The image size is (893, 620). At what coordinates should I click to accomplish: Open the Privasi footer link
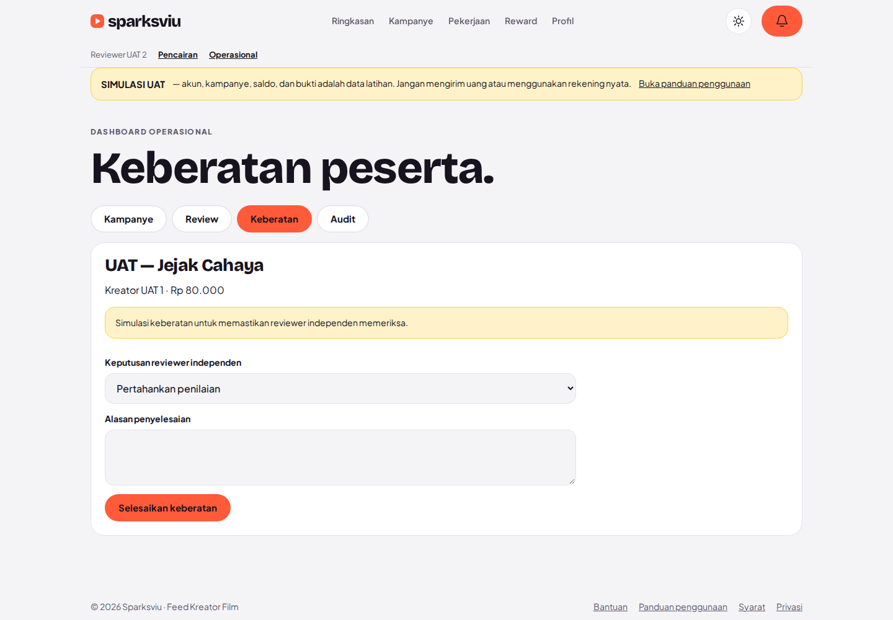789,607
